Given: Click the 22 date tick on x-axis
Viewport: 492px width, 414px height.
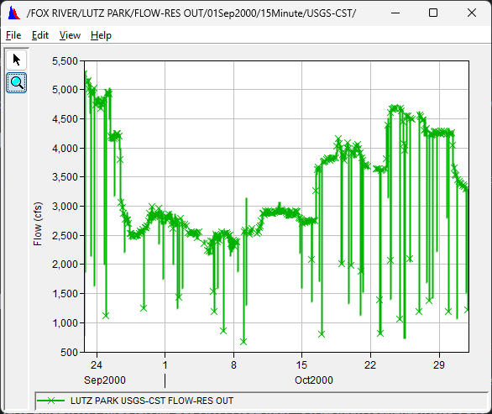Looking at the screenshot, I should (x=370, y=365).
